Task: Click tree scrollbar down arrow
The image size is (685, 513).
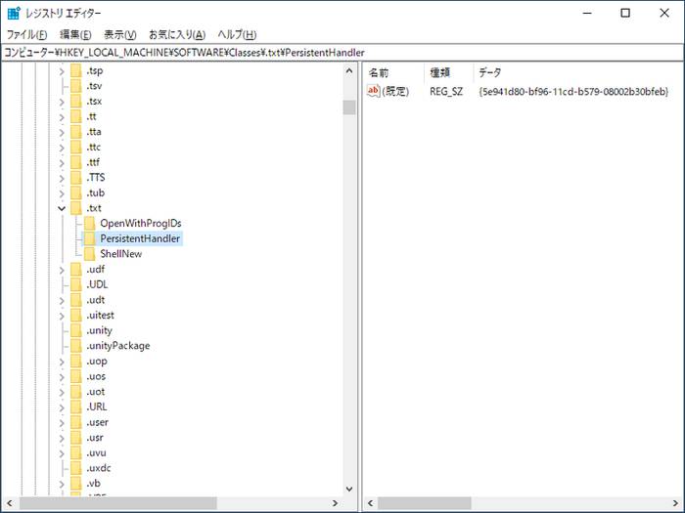Action: [x=349, y=489]
